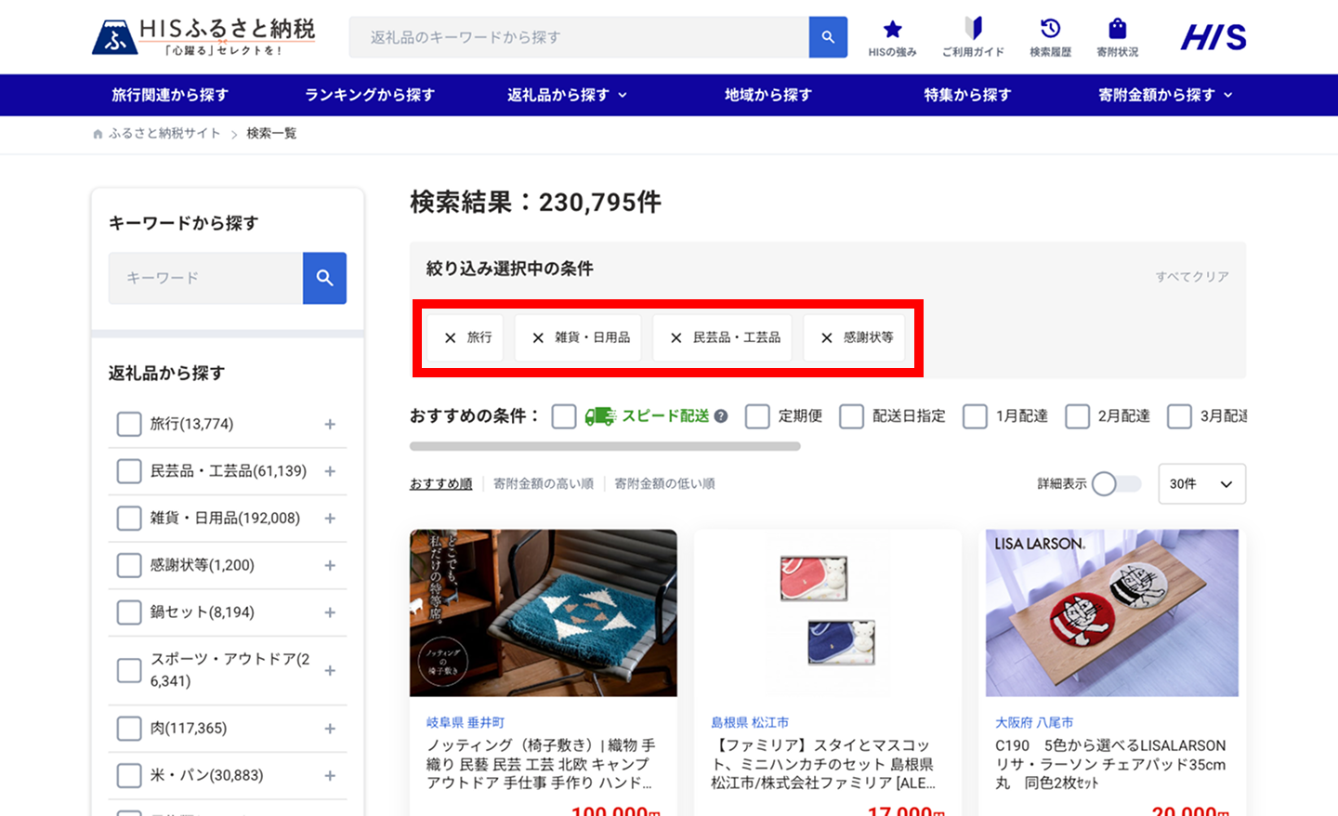Open 寄附金額から探す dropdown menu
The height and width of the screenshot is (816, 1338).
(1165, 95)
